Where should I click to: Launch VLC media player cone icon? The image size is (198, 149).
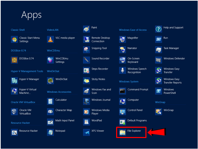pyautogui.click(x=50, y=39)
